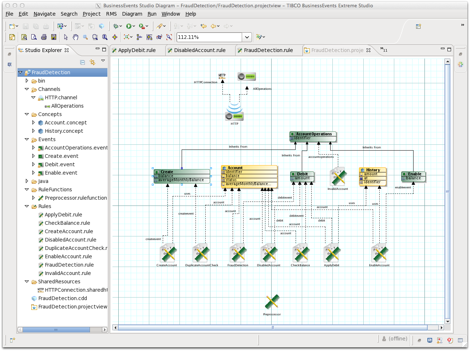
Task: Open the New wizard dropdown arrow
Action: coord(17,26)
